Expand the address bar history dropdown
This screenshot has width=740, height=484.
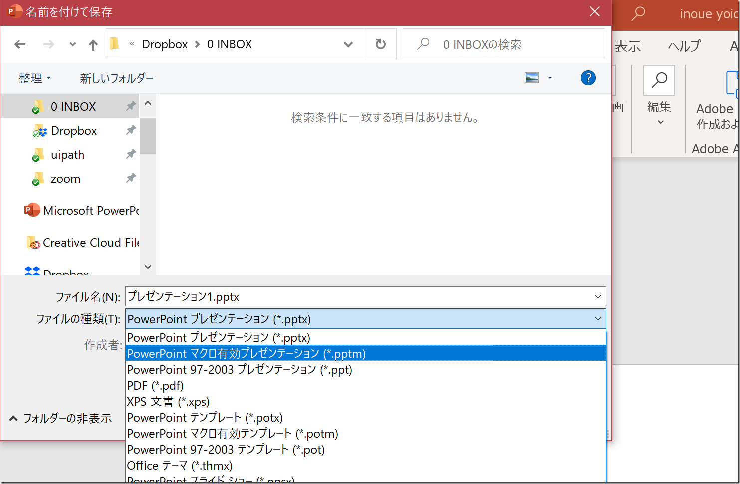click(x=348, y=44)
